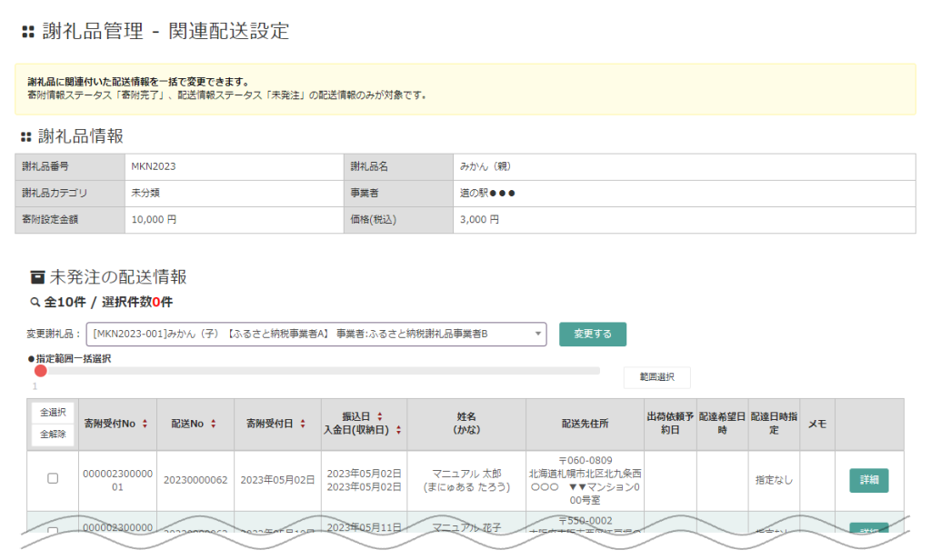Viewport: 931px width, 560px height.
Task: Click the 姓名(かな) column header
Action: click(x=466, y=424)
